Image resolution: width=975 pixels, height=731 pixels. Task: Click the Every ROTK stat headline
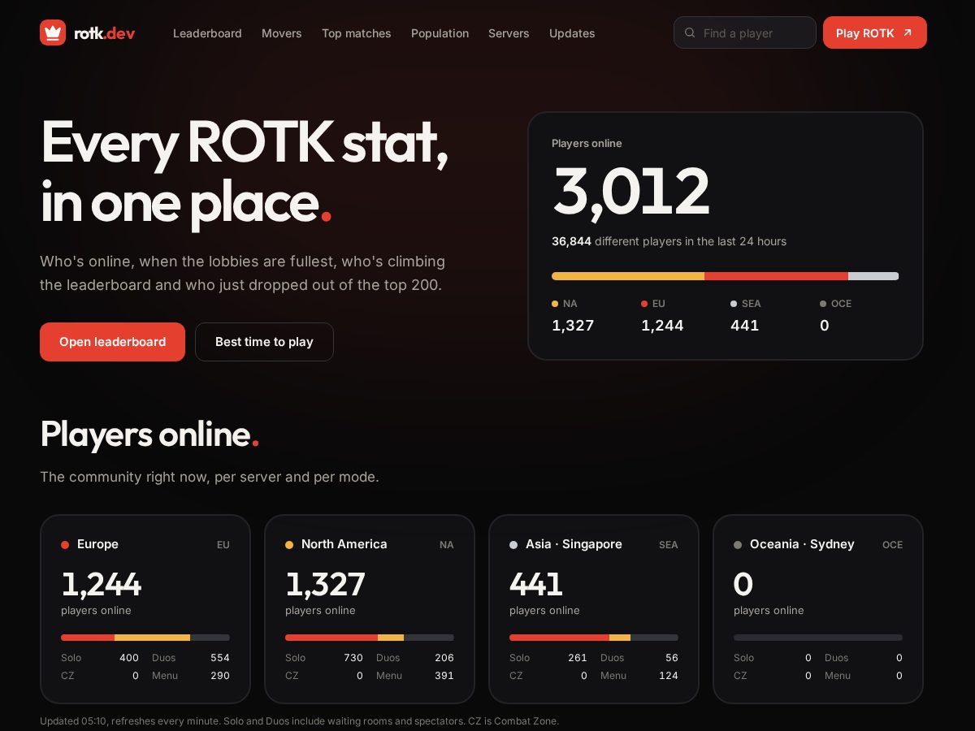point(245,171)
